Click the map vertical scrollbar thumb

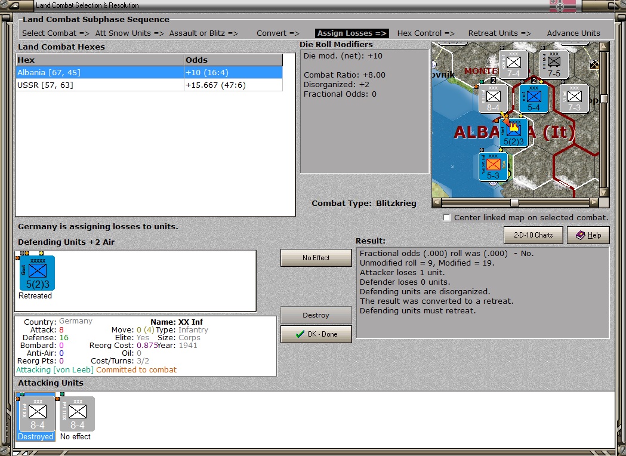(604, 98)
